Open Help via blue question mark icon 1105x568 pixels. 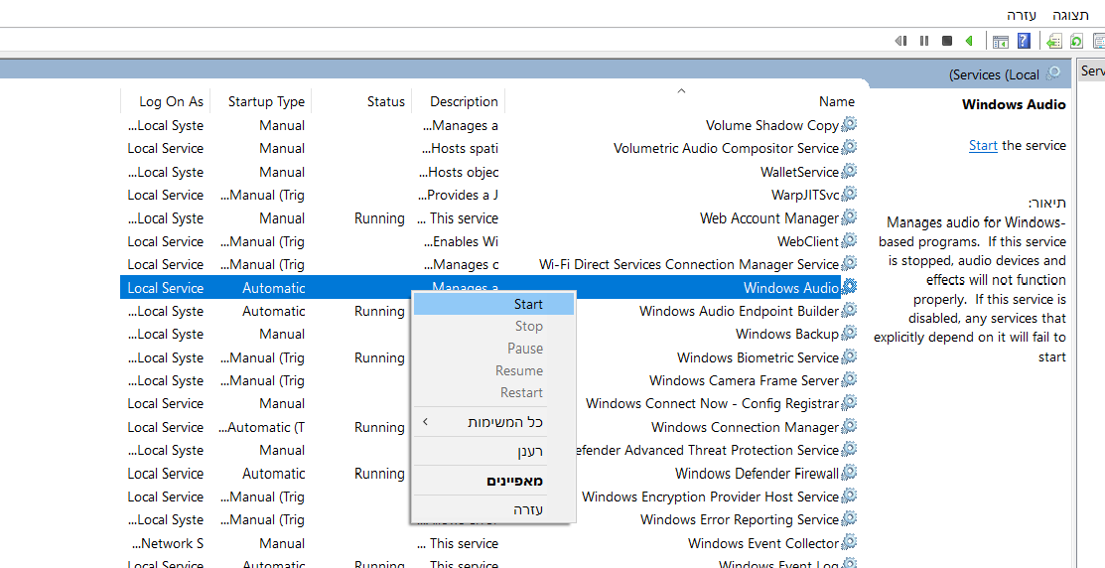click(1024, 41)
